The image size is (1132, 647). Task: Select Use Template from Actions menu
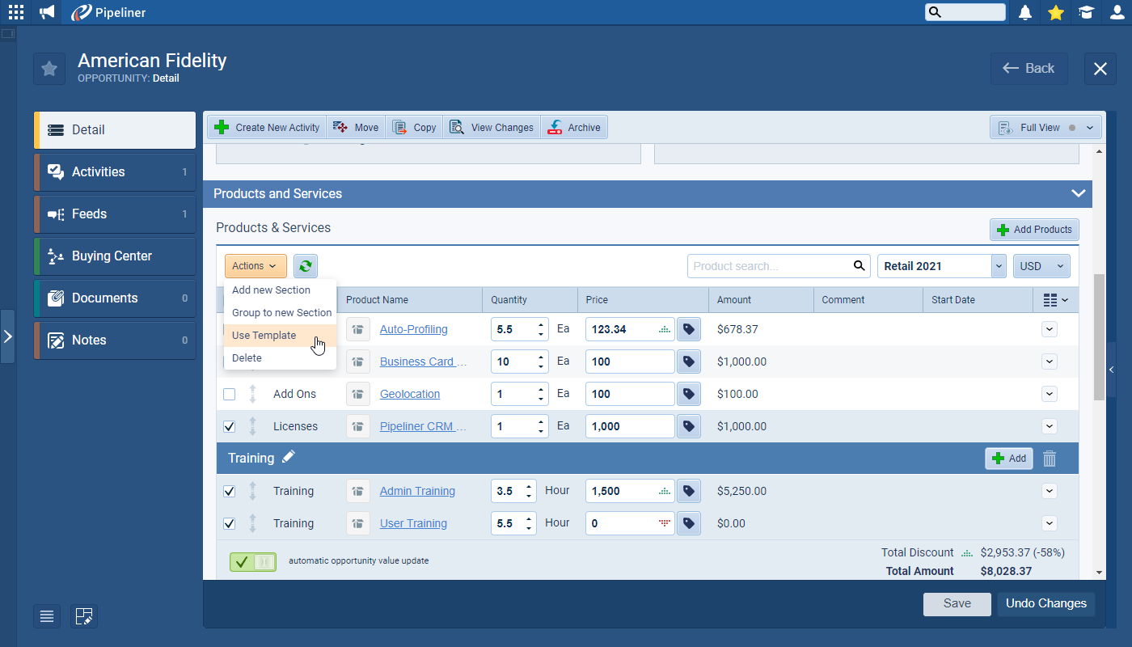264,336
